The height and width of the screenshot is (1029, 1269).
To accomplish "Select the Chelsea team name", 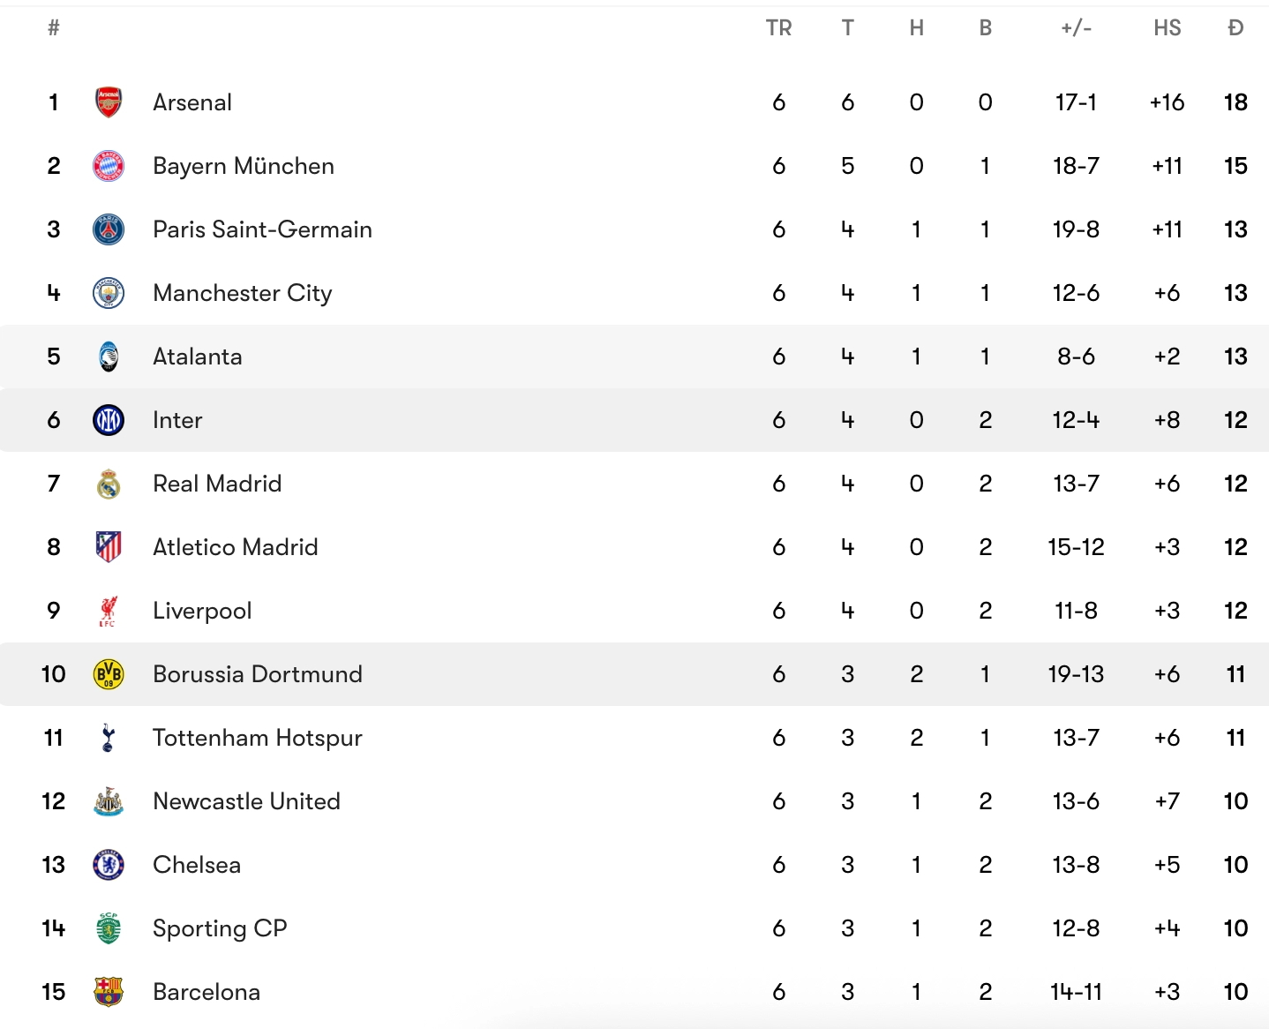I will [197, 865].
